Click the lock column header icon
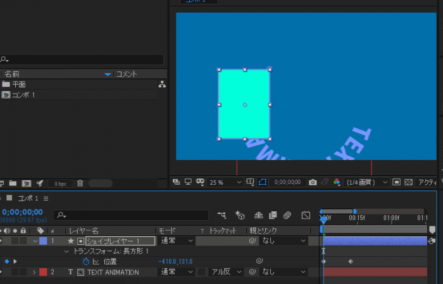This screenshot has width=443, height=284. [23, 231]
